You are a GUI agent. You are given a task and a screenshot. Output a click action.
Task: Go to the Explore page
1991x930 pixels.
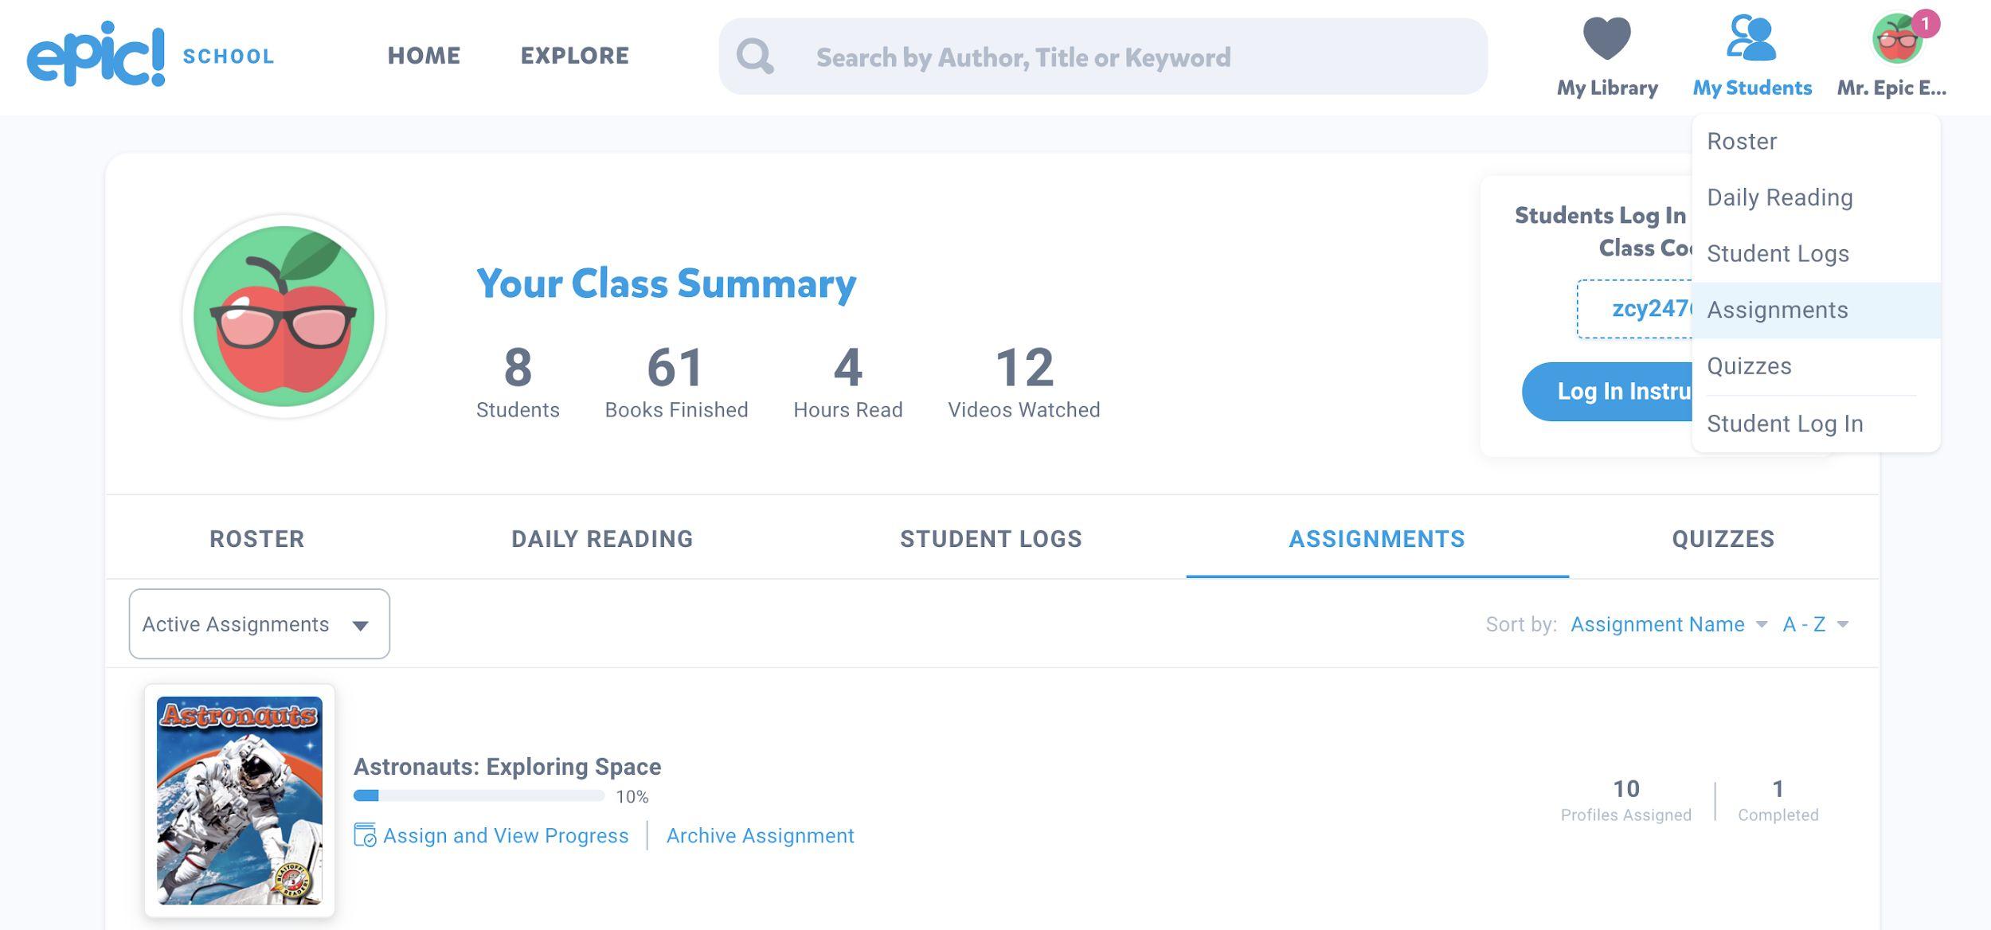[574, 56]
